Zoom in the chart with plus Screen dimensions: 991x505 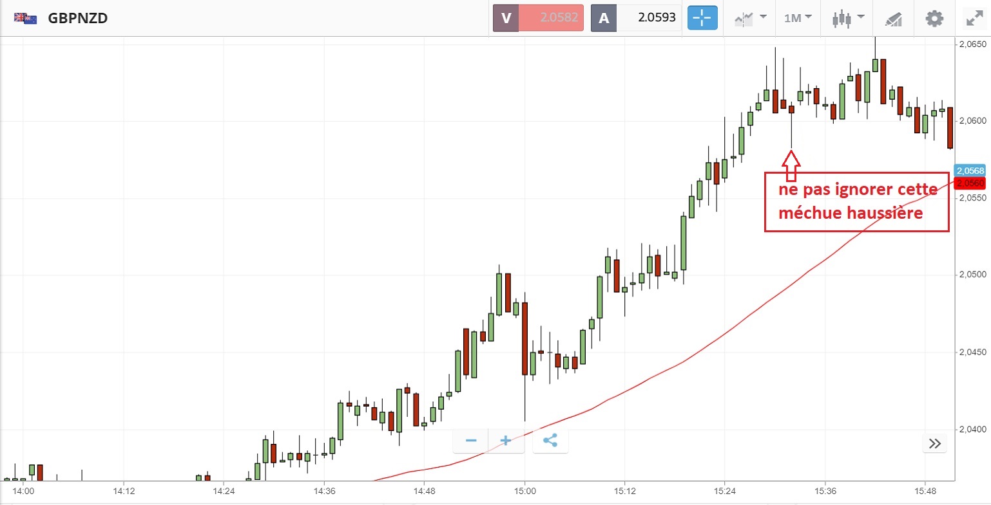[506, 441]
